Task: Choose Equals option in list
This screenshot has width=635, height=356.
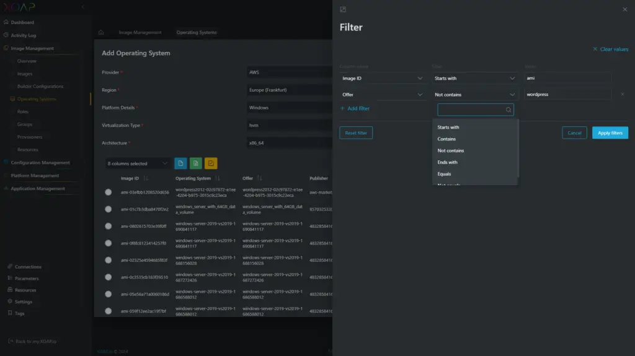Action: click(475, 174)
